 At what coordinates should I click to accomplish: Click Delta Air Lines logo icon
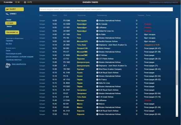click(x=97, y=83)
